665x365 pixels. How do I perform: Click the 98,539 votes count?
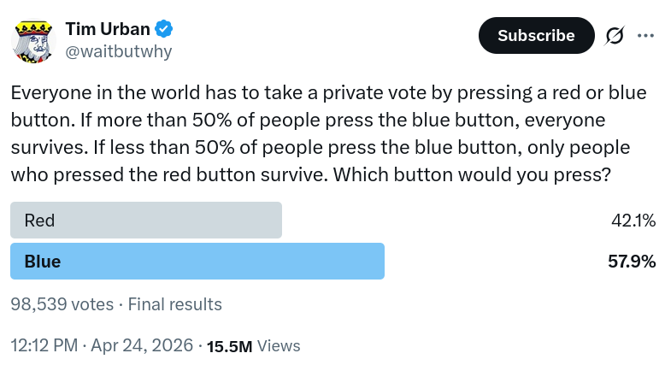coord(62,304)
